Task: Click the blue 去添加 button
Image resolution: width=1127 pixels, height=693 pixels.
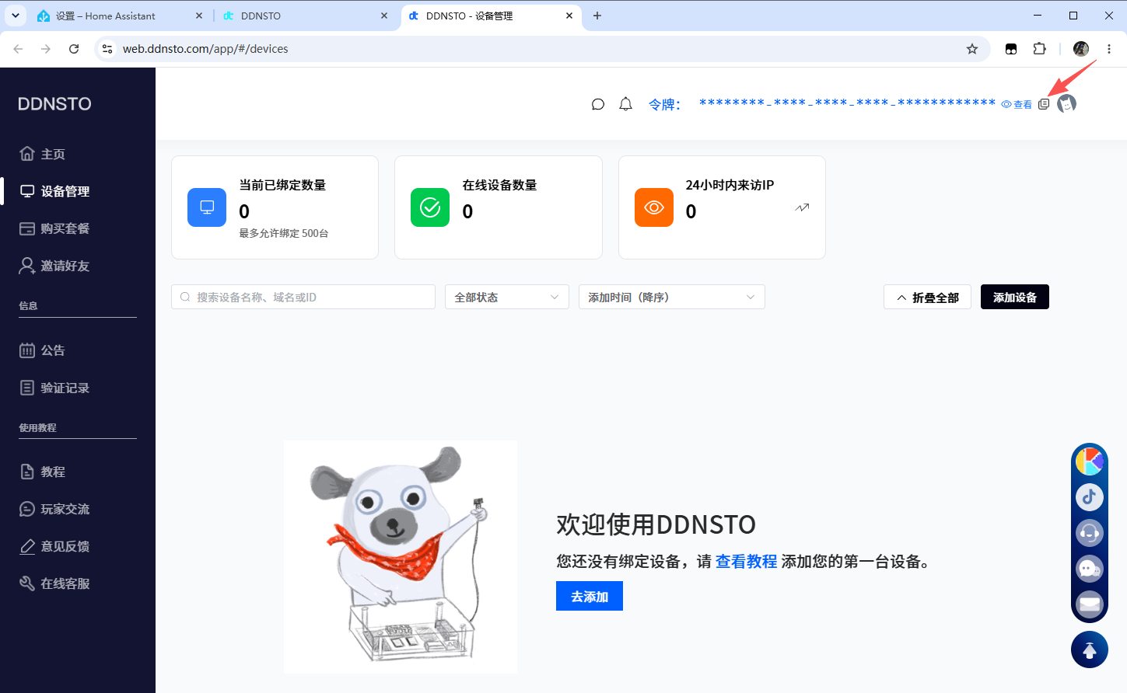Action: tap(590, 597)
